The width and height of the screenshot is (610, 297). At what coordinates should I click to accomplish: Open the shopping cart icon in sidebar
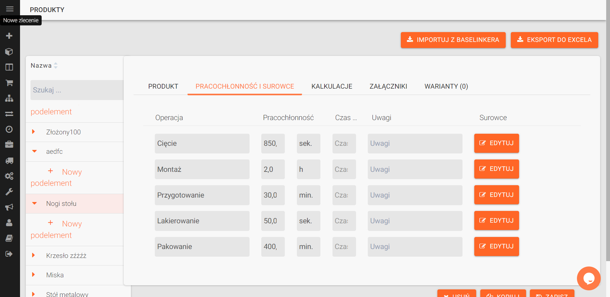(x=9, y=83)
